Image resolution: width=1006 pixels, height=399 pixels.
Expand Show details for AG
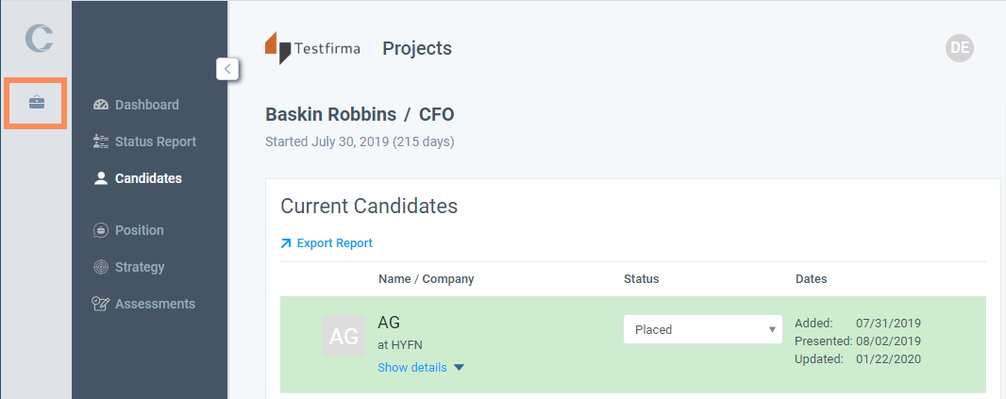click(x=421, y=368)
